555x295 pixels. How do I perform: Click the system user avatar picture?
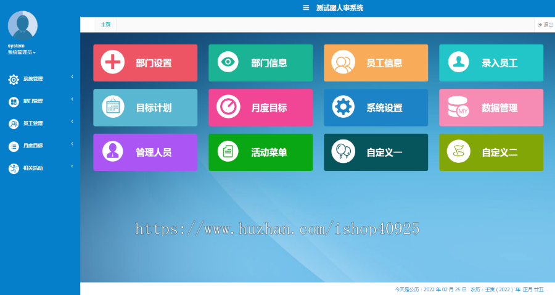23,25
